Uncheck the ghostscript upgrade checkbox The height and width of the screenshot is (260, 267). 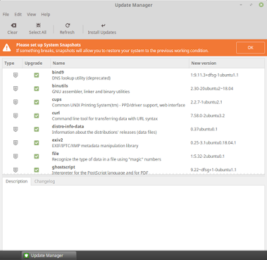(37, 170)
